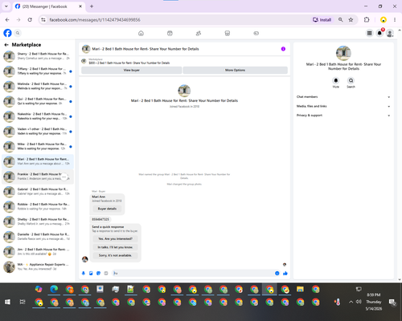Viewport: 402px width, 321px height.
Task: Open Vaden +1 other conversation
Action: tap(38, 132)
